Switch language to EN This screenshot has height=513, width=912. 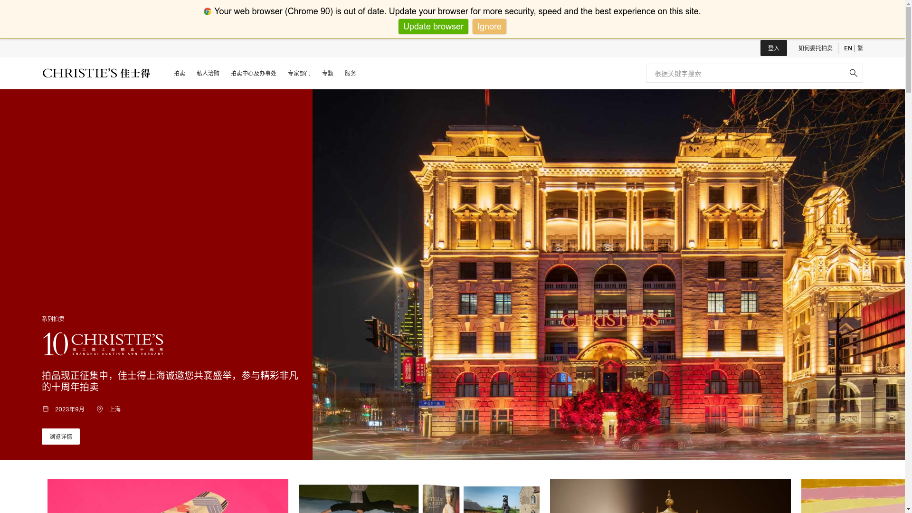[848, 48]
